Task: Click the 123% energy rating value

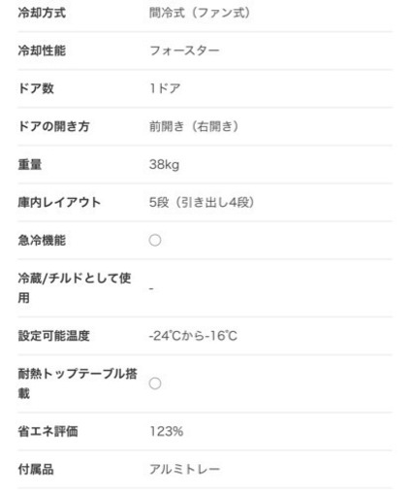Action: click(x=167, y=431)
